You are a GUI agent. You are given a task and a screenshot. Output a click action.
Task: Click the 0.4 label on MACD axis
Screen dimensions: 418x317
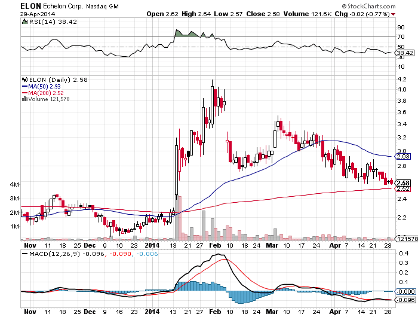pos(404,254)
